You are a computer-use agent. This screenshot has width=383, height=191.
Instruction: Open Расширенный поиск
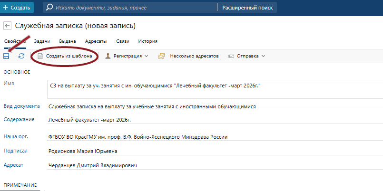click(247, 8)
